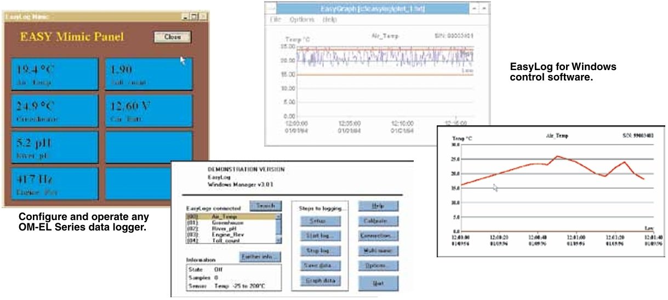The image size is (668, 300).
Task: Select the 41.7 Hz Engine Rev tile
Action: click(x=54, y=183)
